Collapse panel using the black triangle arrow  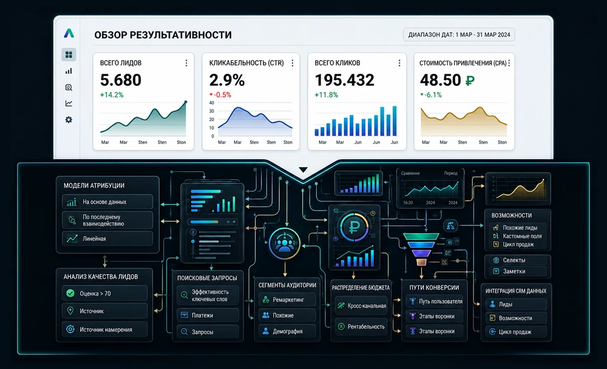coord(303,170)
